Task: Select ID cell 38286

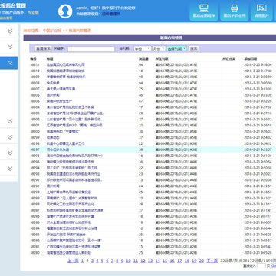Action: [34, 216]
